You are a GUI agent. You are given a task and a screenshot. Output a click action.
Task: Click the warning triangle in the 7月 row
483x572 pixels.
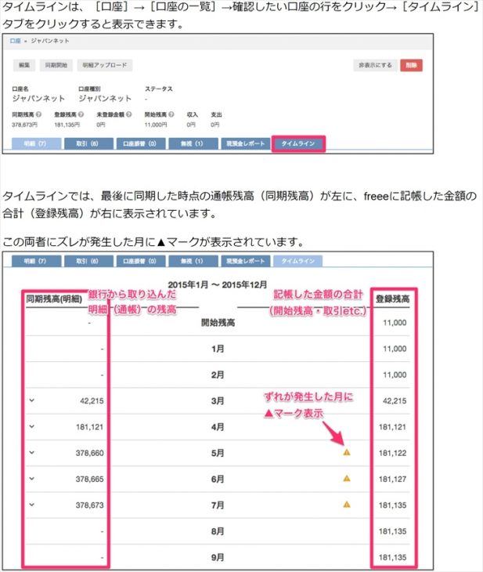tap(346, 505)
